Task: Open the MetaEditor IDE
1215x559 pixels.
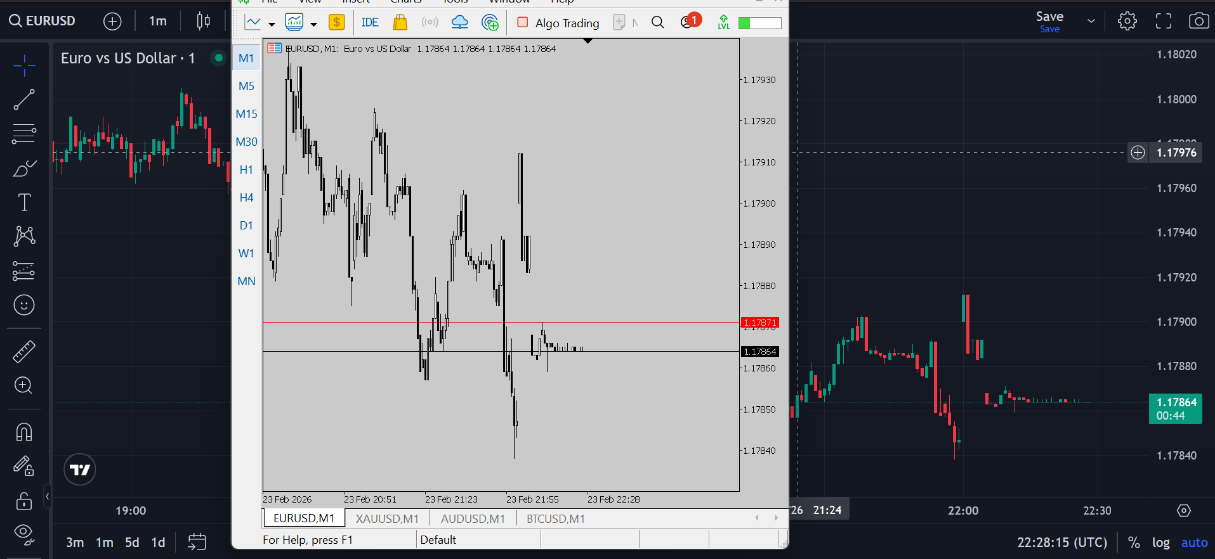Action: coord(370,23)
